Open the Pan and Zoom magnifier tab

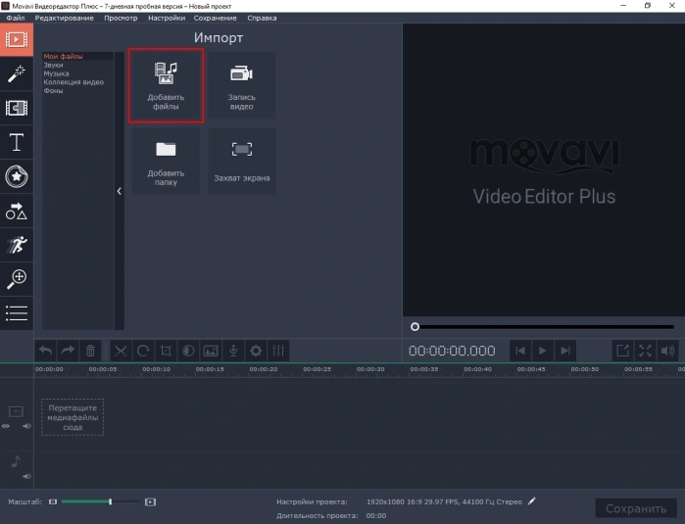tap(17, 279)
